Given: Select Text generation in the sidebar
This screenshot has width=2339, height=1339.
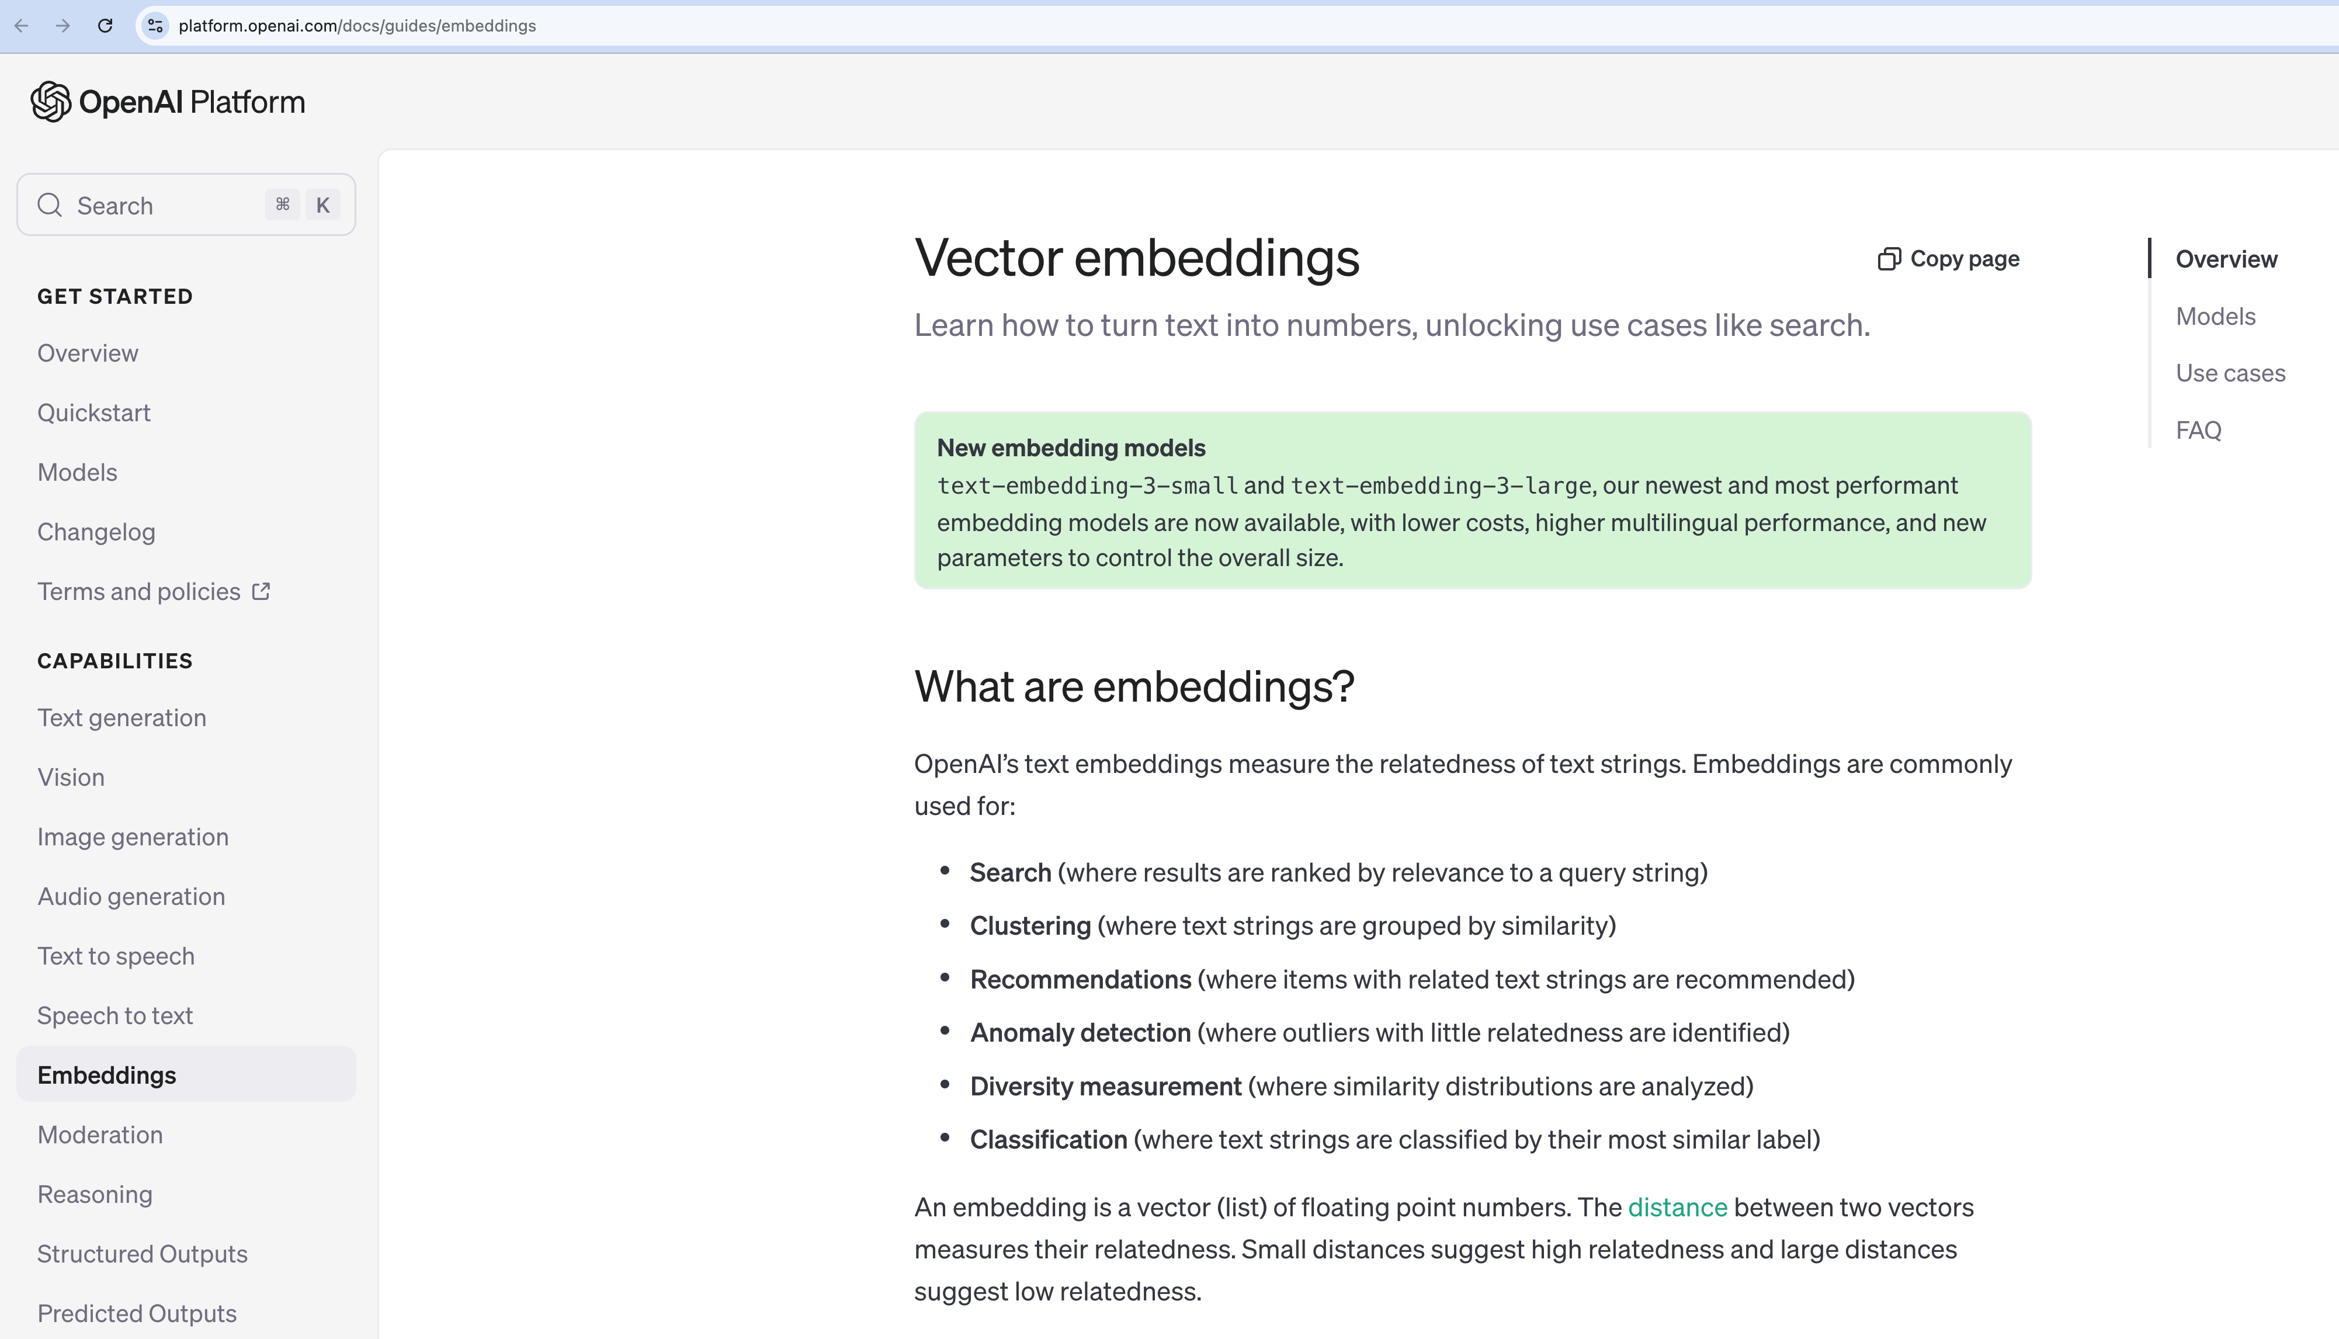Looking at the screenshot, I should tap(122, 718).
